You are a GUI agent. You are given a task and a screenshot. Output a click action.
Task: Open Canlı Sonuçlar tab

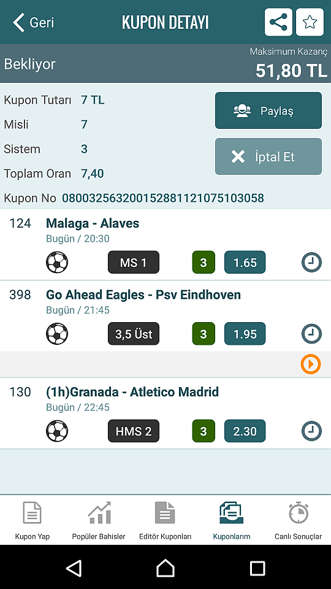299,520
